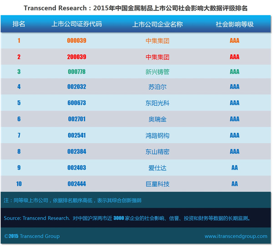Select stock code 000039
Screen dimensions: 273x246
click(x=76, y=40)
